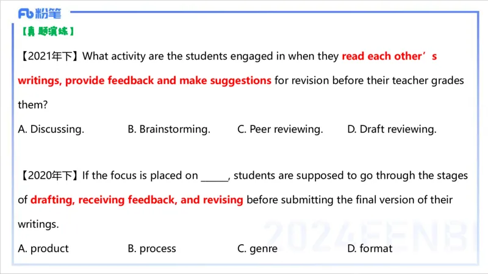Viewport: 488px width, 274px height.
Task: Choose option B. Brainstorming
Action: pos(169,129)
